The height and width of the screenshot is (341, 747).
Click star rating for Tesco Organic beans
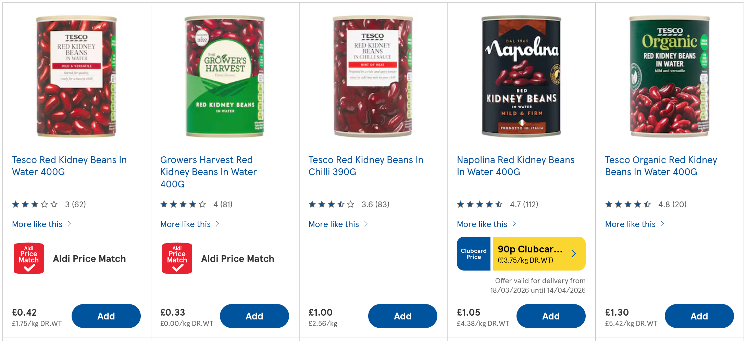(x=628, y=205)
